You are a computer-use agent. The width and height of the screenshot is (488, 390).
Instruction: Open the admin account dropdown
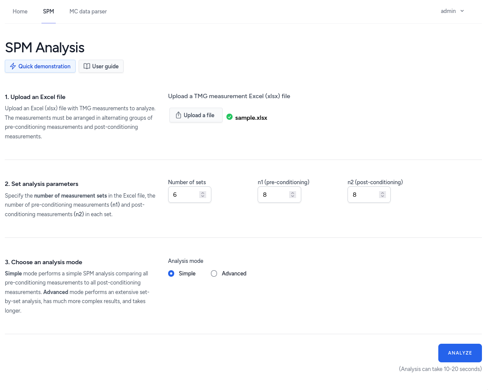(449, 11)
